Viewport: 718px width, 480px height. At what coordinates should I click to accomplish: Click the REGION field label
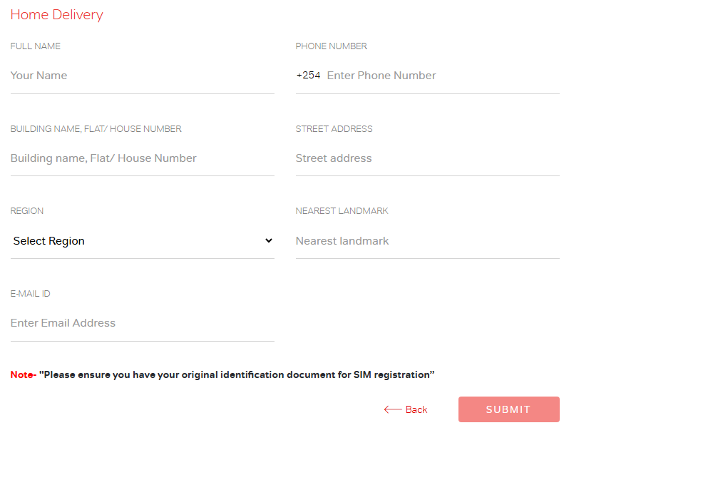tap(27, 211)
